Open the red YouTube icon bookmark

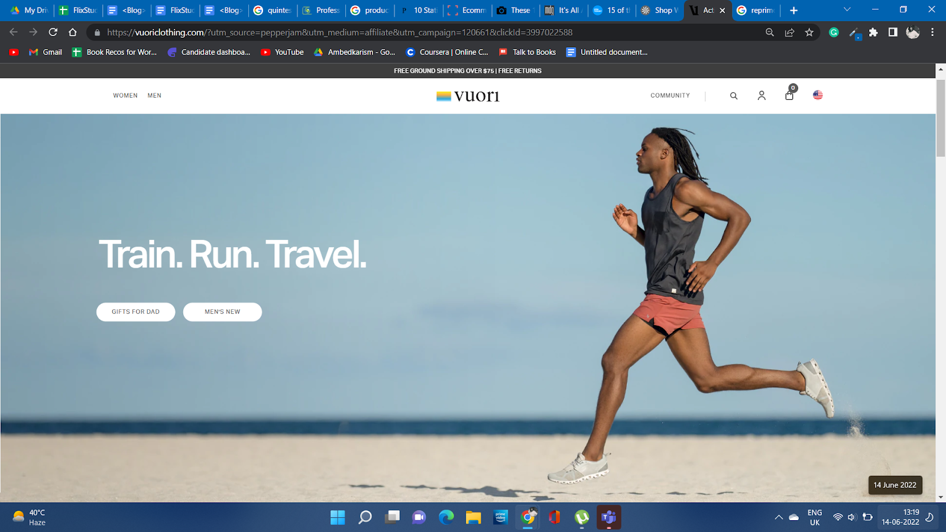click(14, 52)
